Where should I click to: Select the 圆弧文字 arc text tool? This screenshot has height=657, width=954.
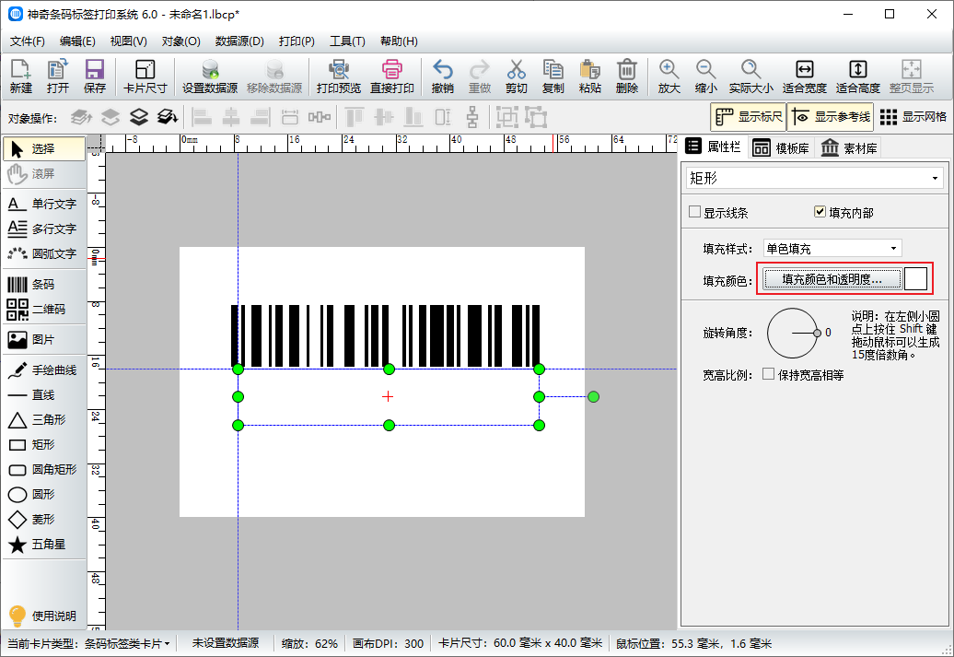point(44,254)
